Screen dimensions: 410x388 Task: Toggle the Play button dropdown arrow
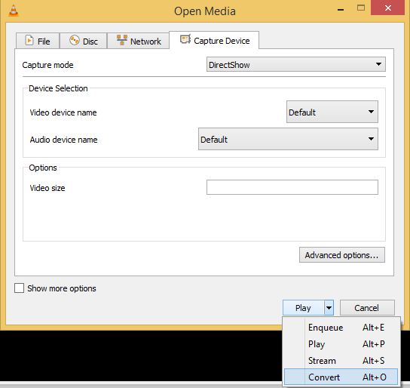click(329, 308)
